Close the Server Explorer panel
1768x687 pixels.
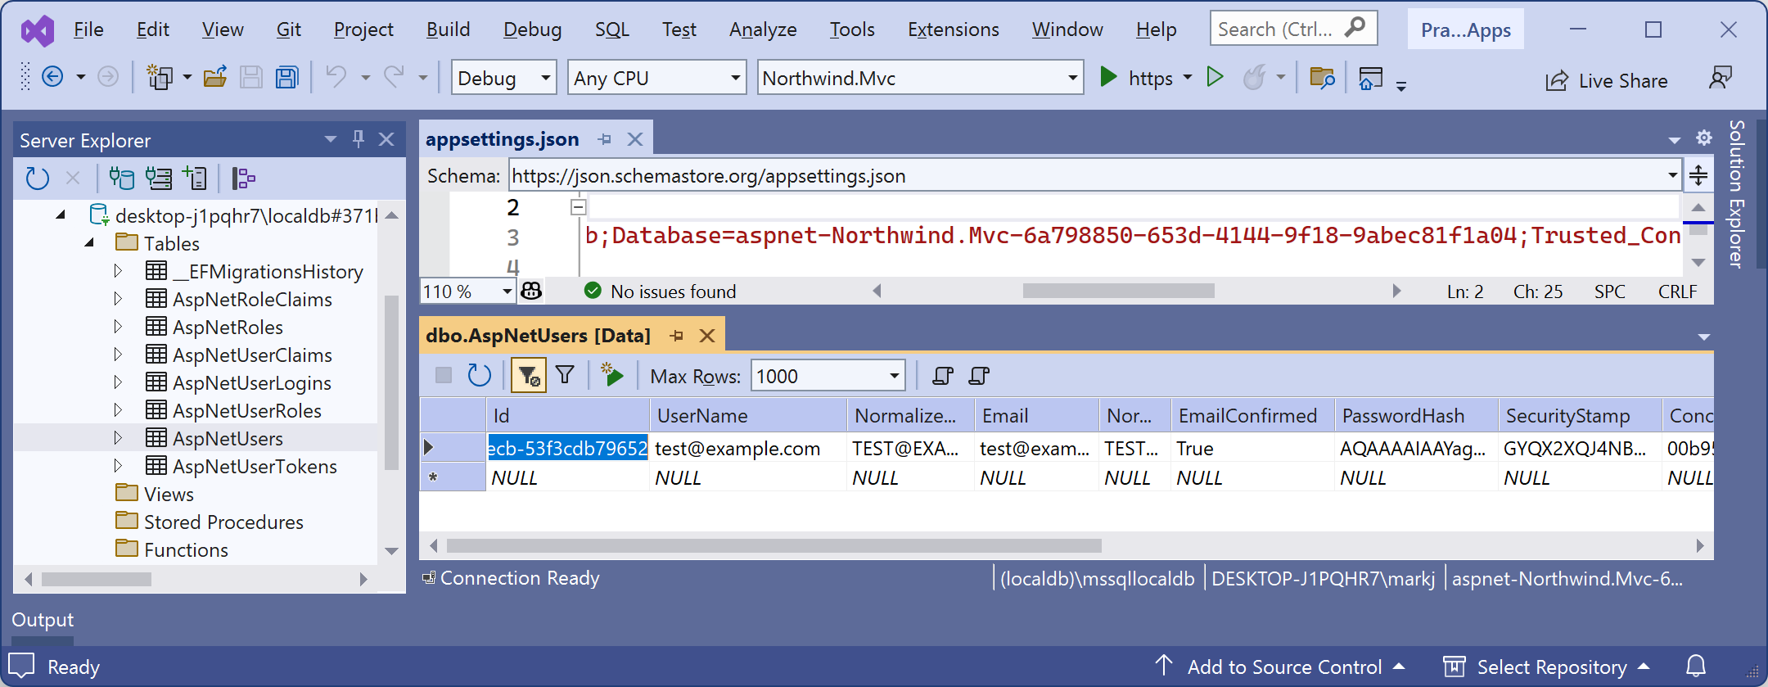(x=386, y=139)
